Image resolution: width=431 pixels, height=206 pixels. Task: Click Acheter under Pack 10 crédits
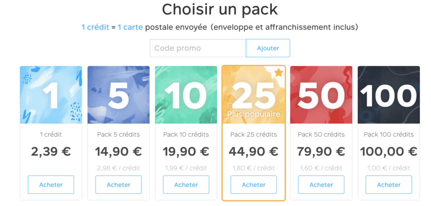point(186,185)
